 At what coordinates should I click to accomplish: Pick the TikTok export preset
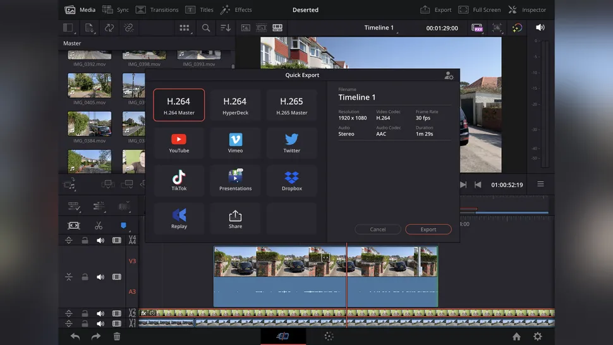pyautogui.click(x=179, y=180)
